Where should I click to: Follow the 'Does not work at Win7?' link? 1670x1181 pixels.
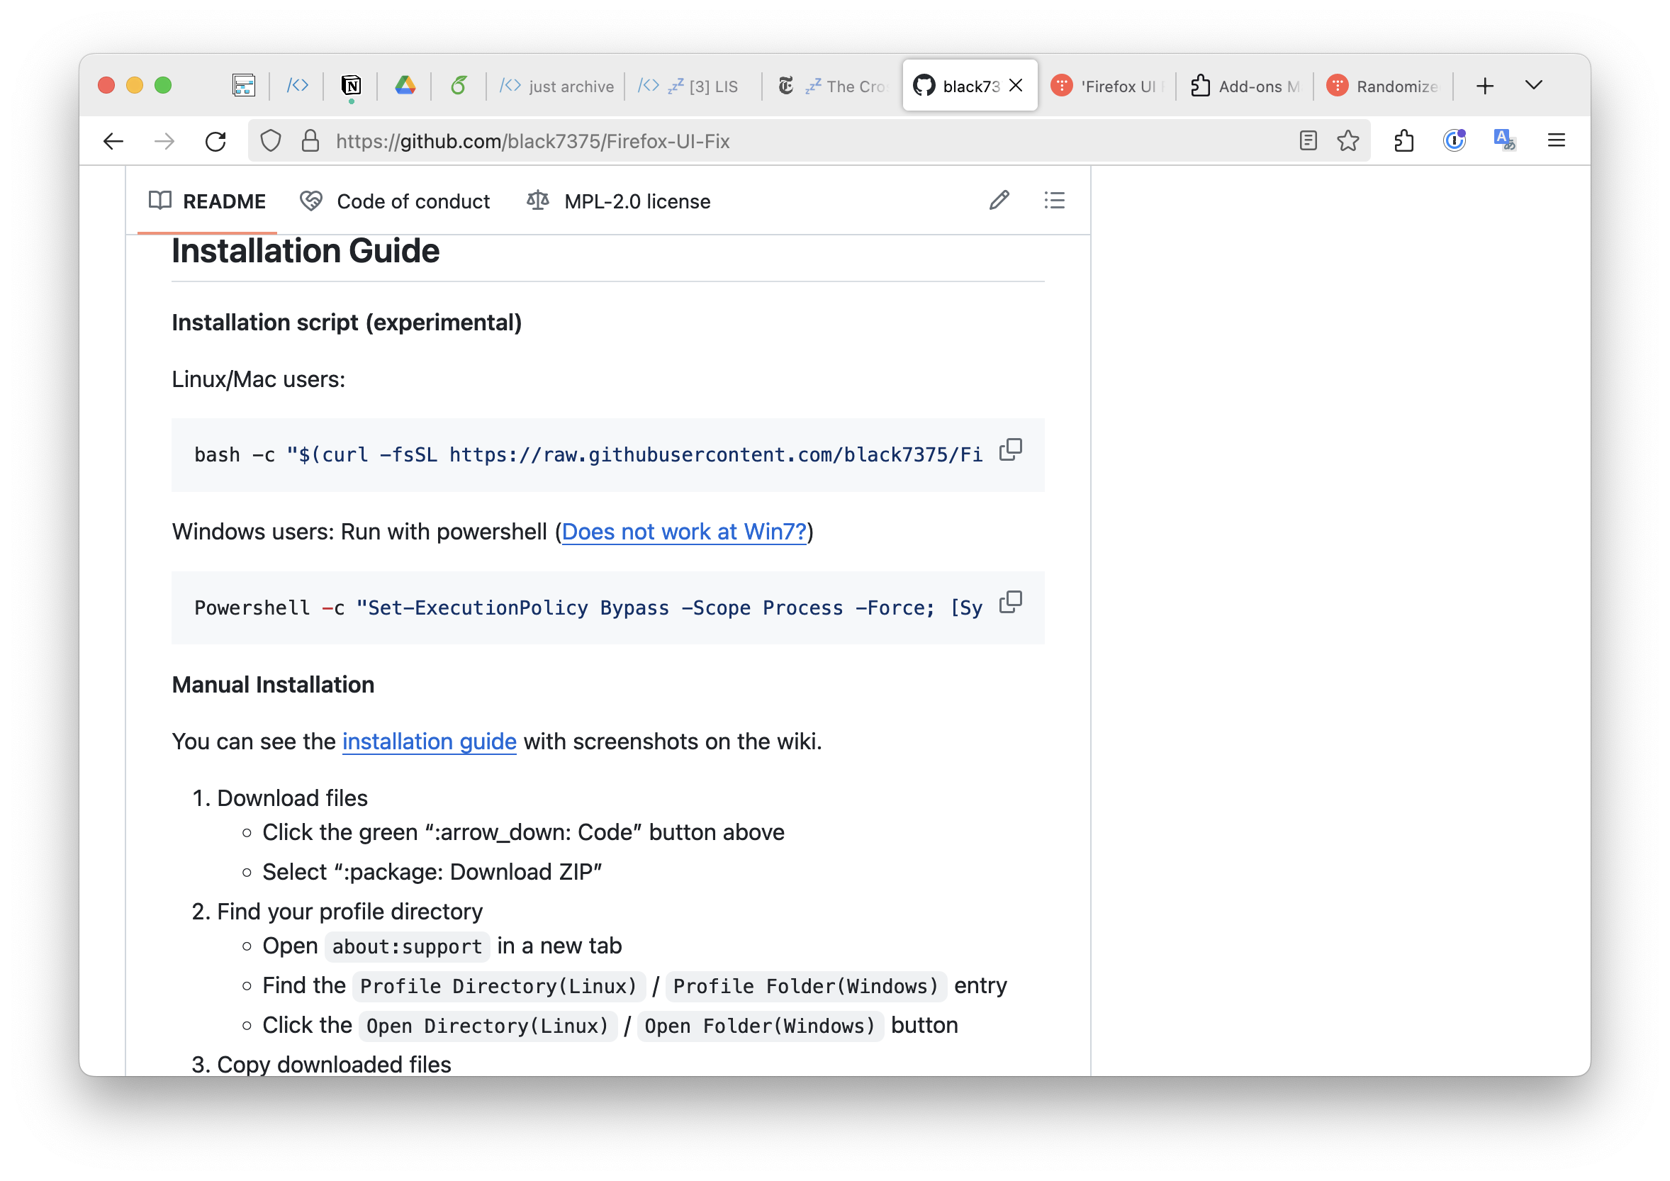(x=684, y=532)
